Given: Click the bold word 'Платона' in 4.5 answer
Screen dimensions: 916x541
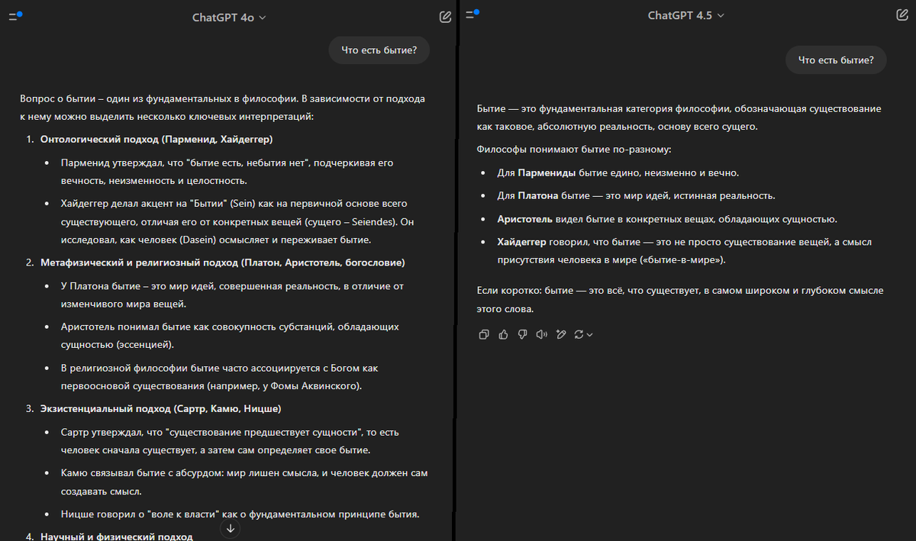Looking at the screenshot, I should tap(538, 195).
